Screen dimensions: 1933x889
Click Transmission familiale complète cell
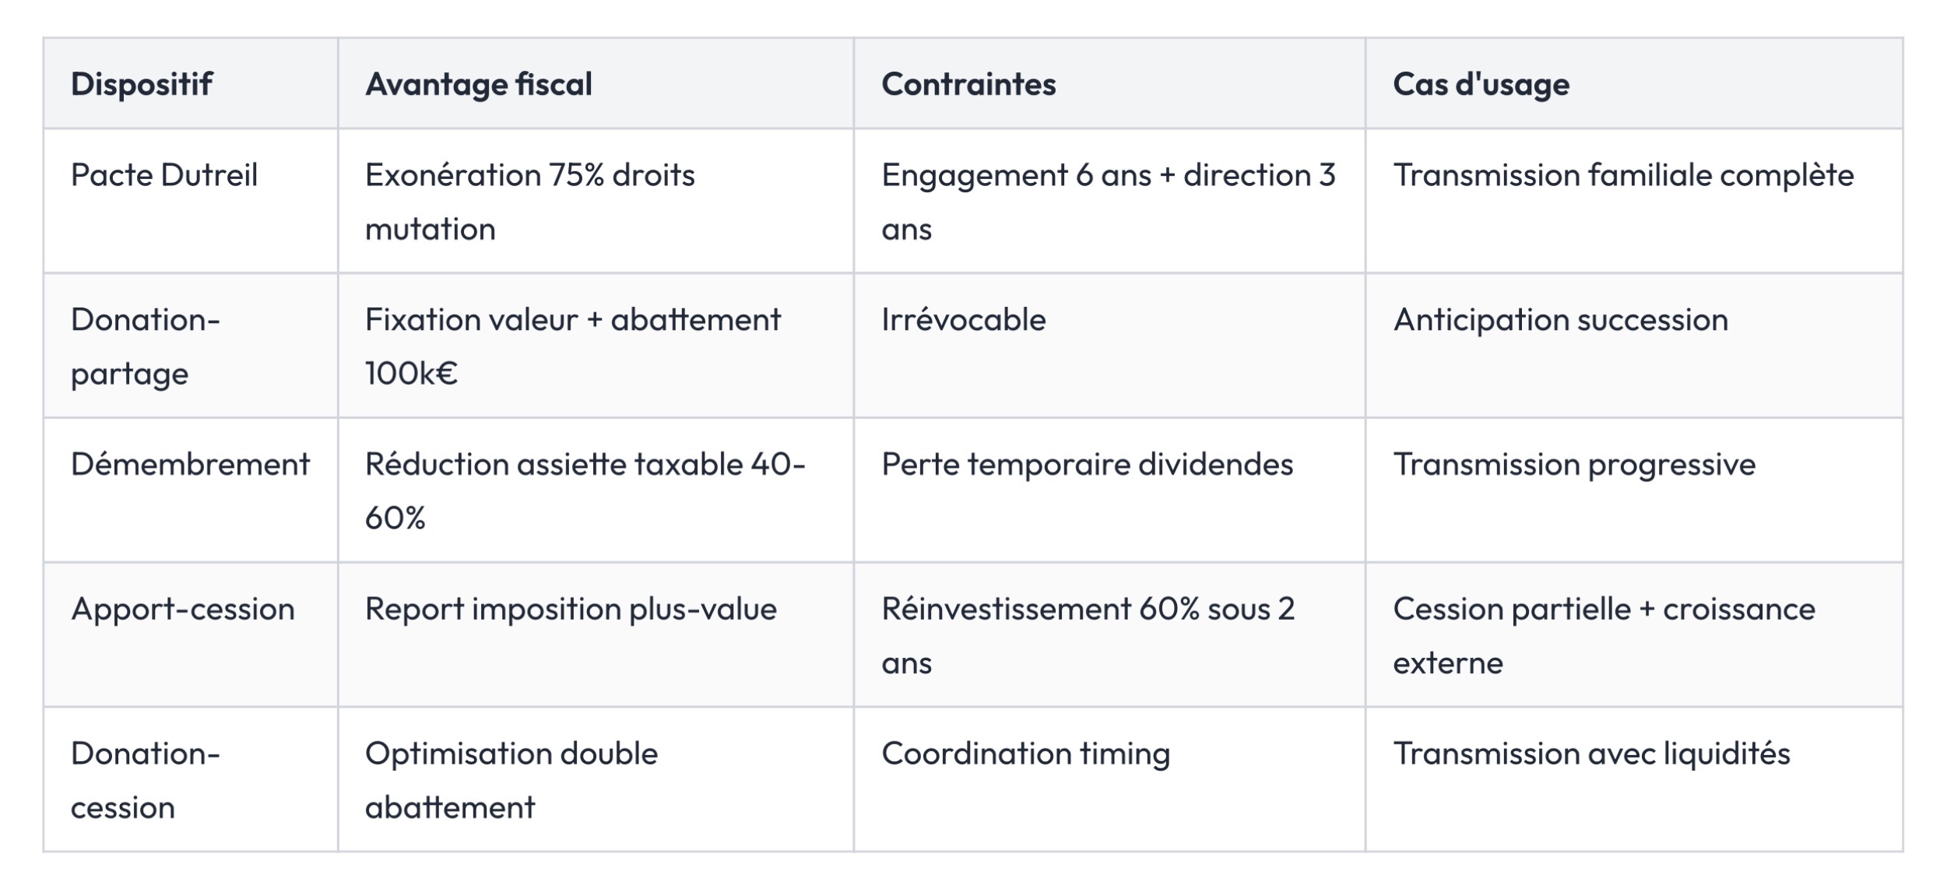(1634, 201)
